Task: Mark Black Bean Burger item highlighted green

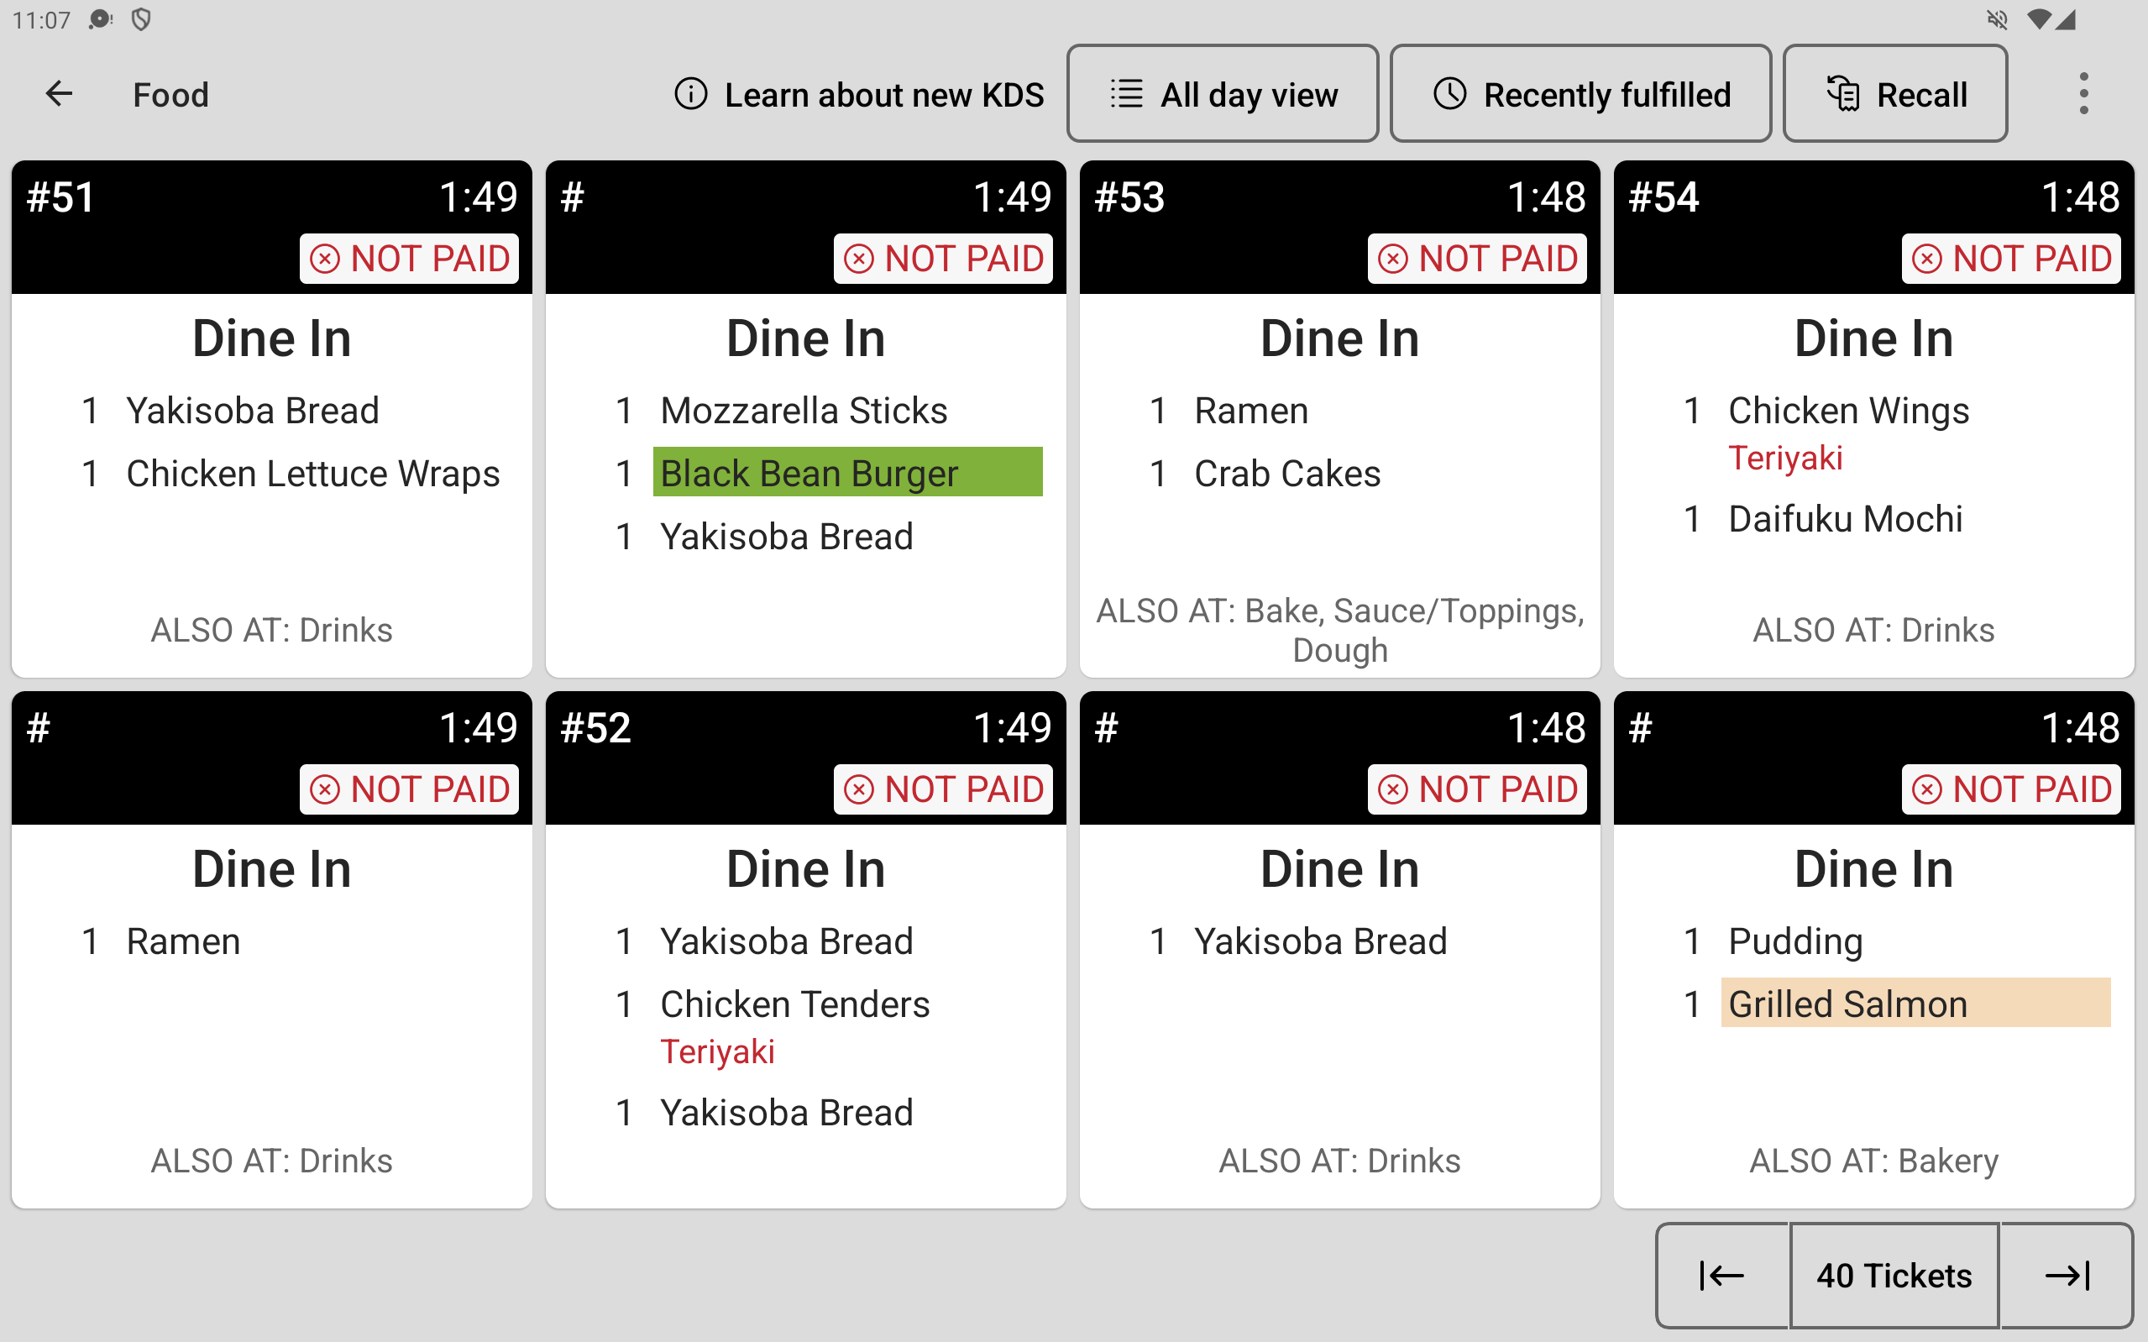Action: point(847,472)
